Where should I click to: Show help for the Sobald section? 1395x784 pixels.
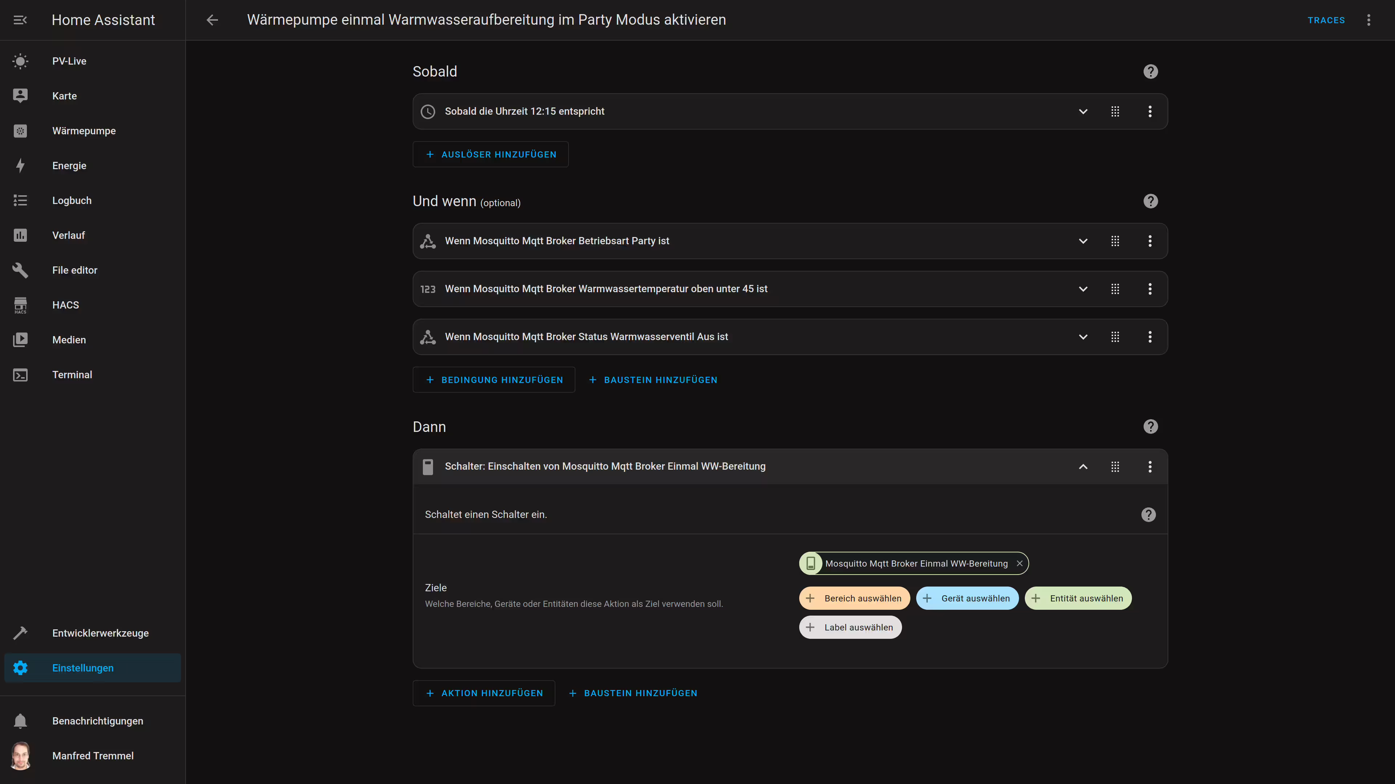(1150, 72)
